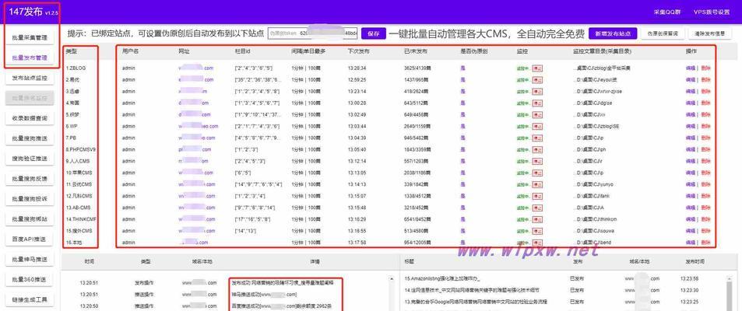Click the 下次发布 column header
The image size is (742, 311).
pyautogui.click(x=359, y=50)
